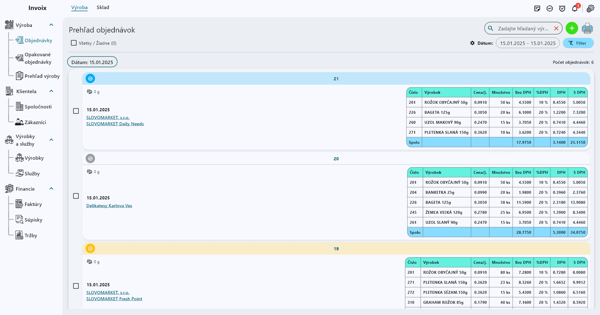Viewport: 600px width, 315px height.
Task: Switch to the Sklad top tab
Action: point(103,7)
